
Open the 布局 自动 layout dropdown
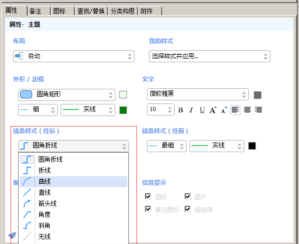(x=74, y=56)
